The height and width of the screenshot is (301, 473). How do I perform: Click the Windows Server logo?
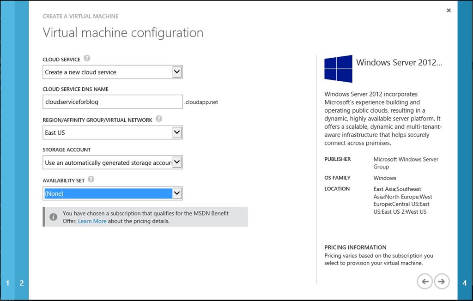[338, 69]
